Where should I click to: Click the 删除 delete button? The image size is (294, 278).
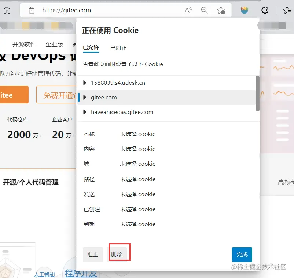118,255
